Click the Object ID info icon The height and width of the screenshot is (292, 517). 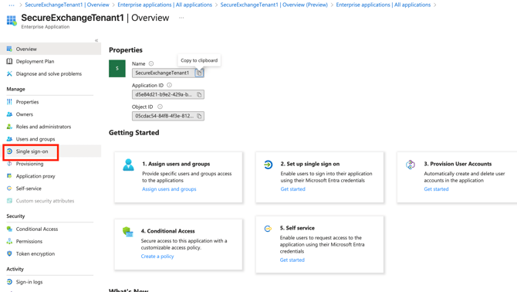point(160,107)
